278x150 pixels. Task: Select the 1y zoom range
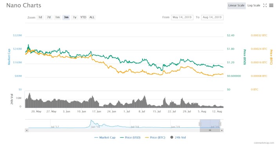point(75,17)
